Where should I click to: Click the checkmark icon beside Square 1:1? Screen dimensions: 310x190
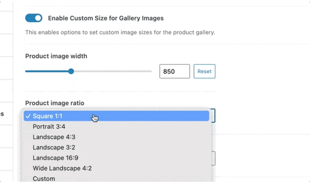click(28, 116)
